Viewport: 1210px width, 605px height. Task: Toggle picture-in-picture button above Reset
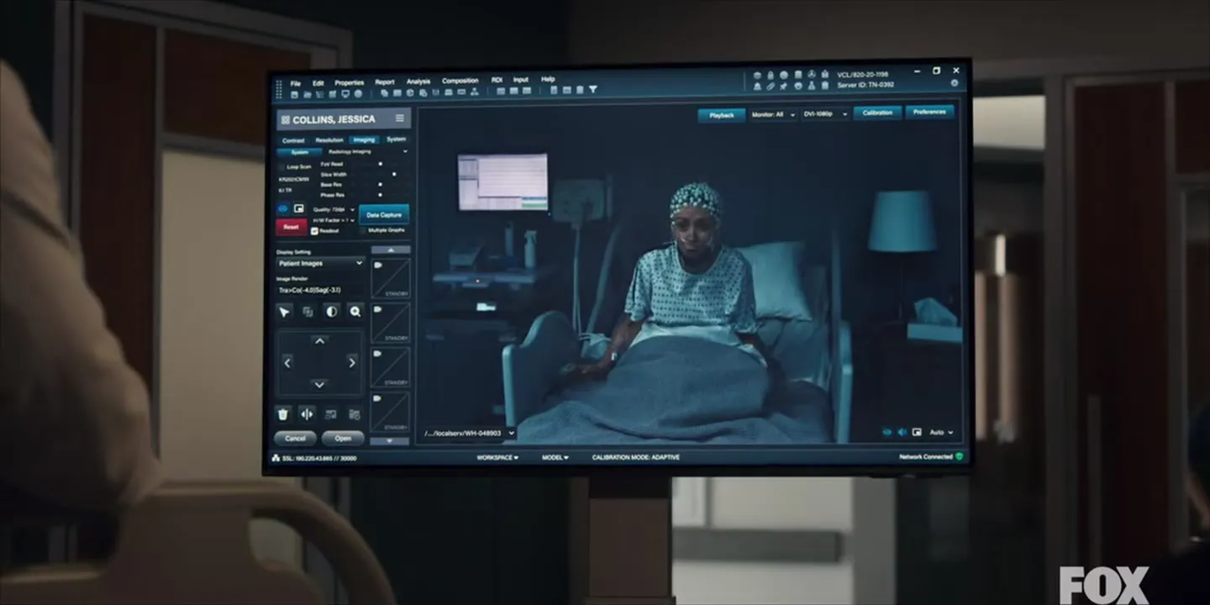(x=298, y=208)
